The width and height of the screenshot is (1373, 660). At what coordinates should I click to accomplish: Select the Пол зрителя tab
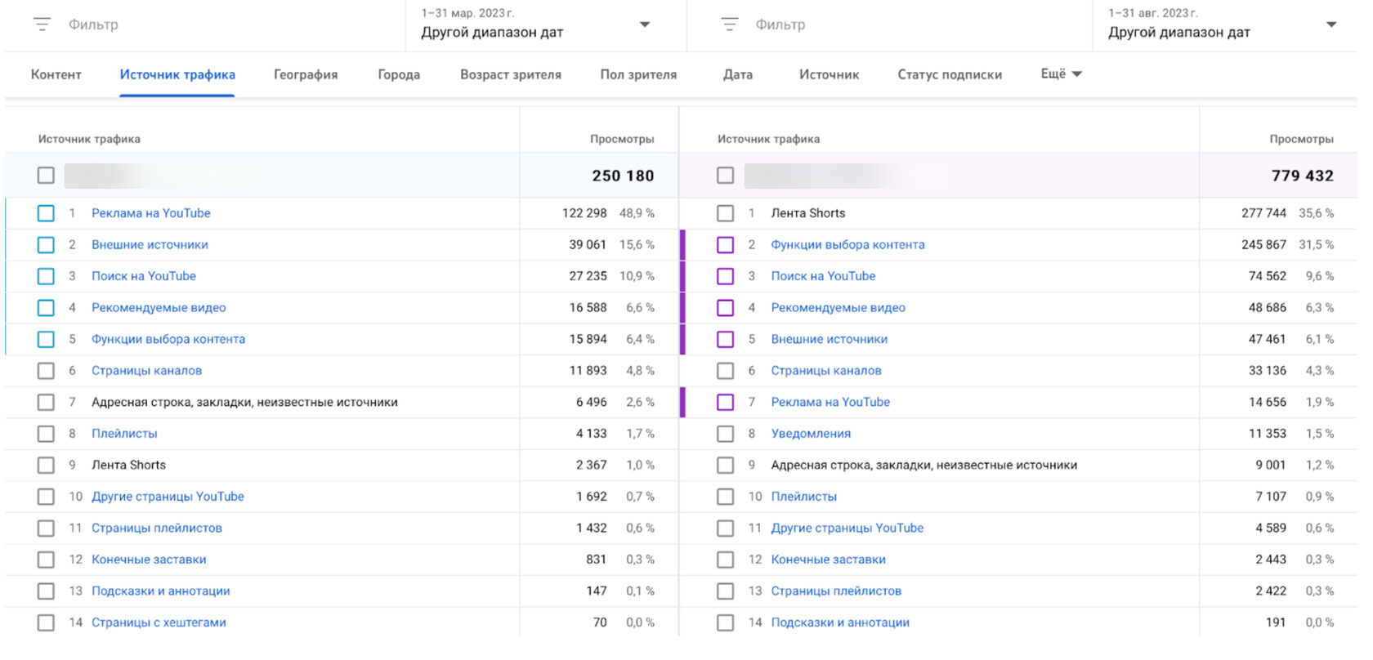638,74
